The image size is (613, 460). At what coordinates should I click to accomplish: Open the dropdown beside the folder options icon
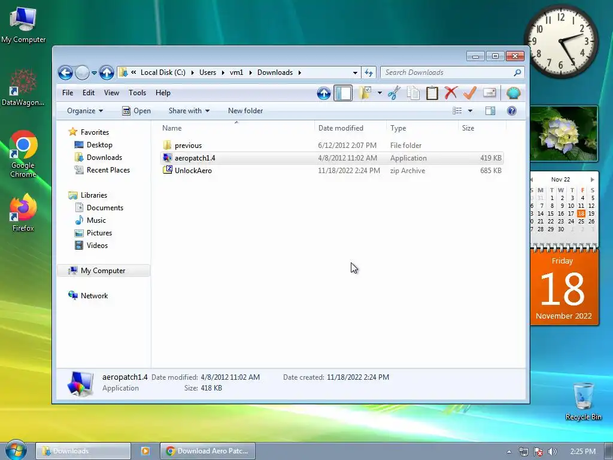380,93
